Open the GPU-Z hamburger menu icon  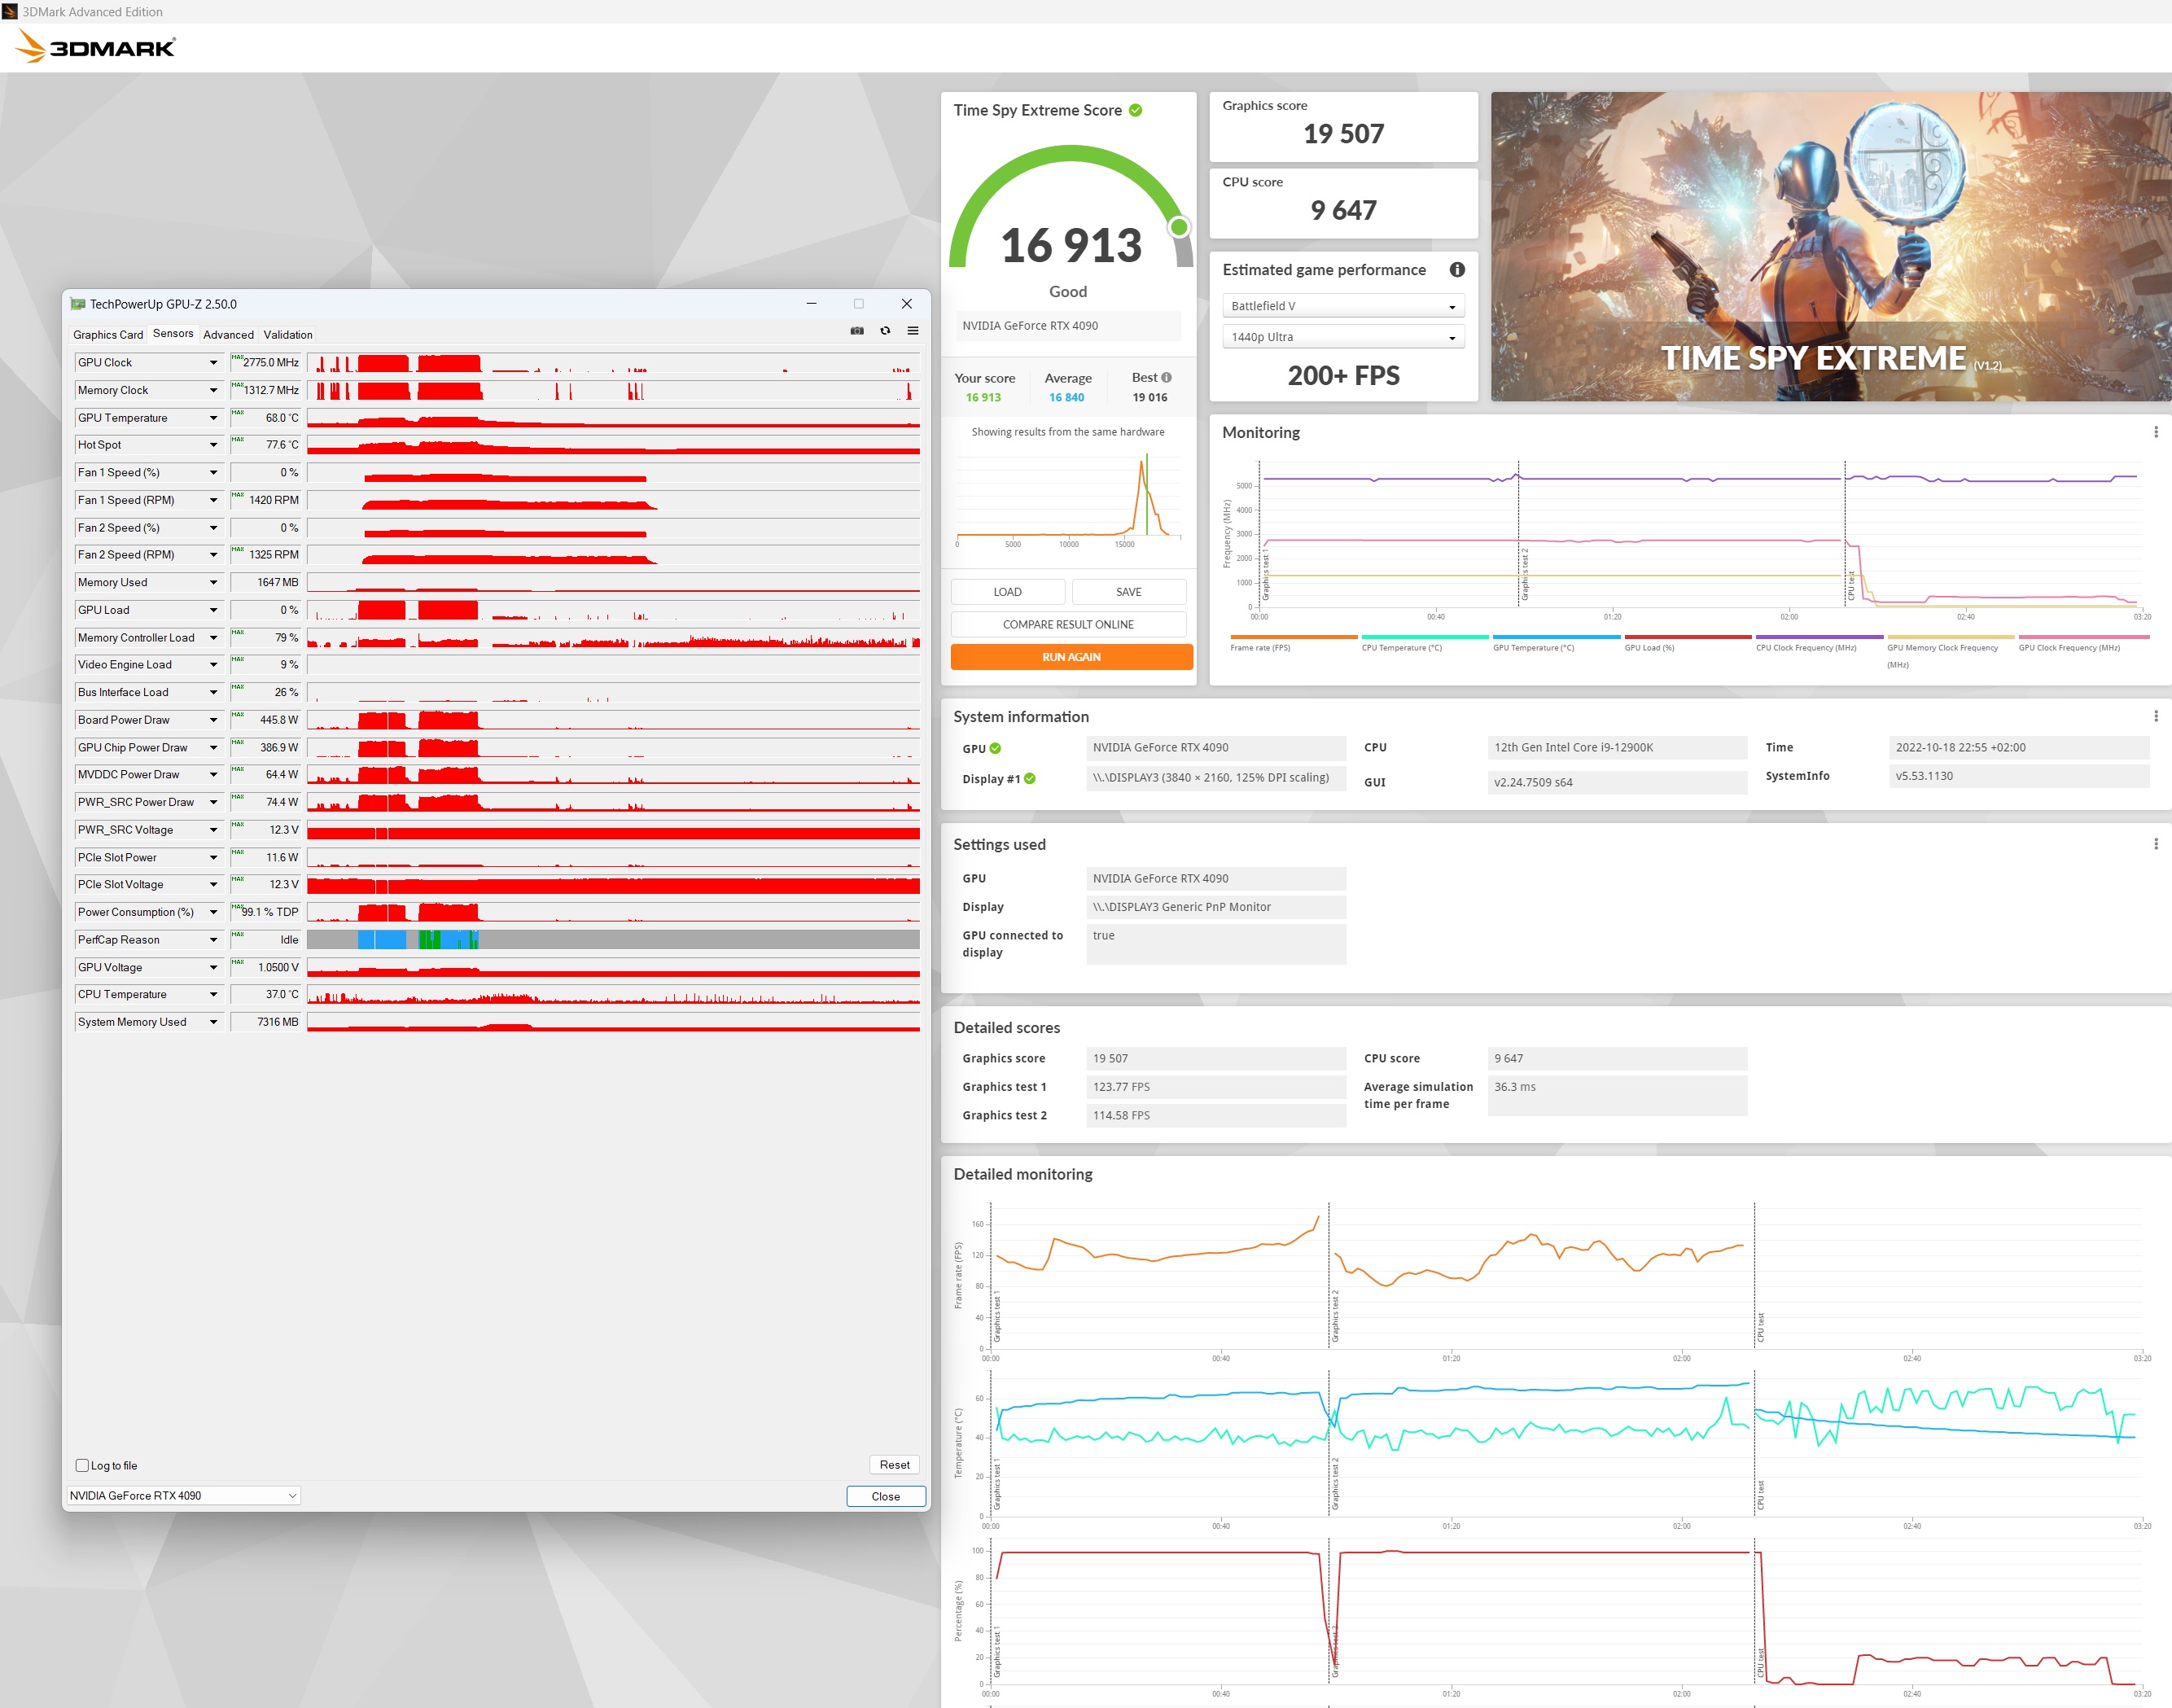point(913,331)
